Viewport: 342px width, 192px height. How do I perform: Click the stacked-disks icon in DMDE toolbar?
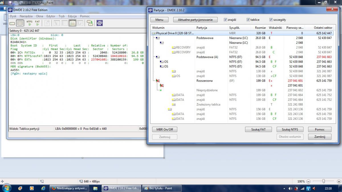[20, 23]
